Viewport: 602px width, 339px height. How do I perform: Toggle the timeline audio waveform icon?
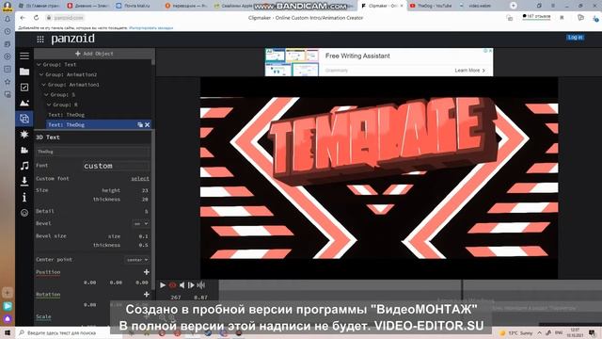[x=200, y=285]
